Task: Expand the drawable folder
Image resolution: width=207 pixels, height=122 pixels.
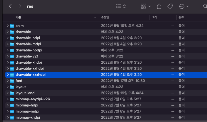Action: coord(8,32)
